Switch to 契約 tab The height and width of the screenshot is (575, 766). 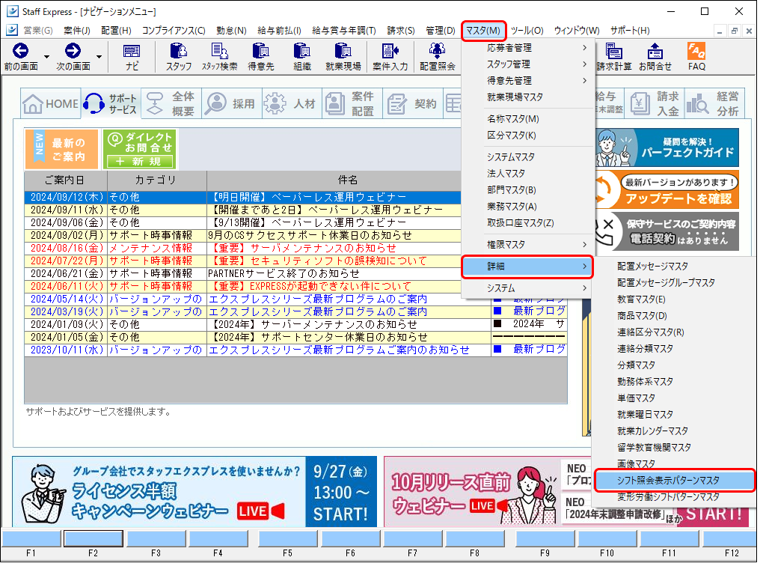click(x=413, y=103)
